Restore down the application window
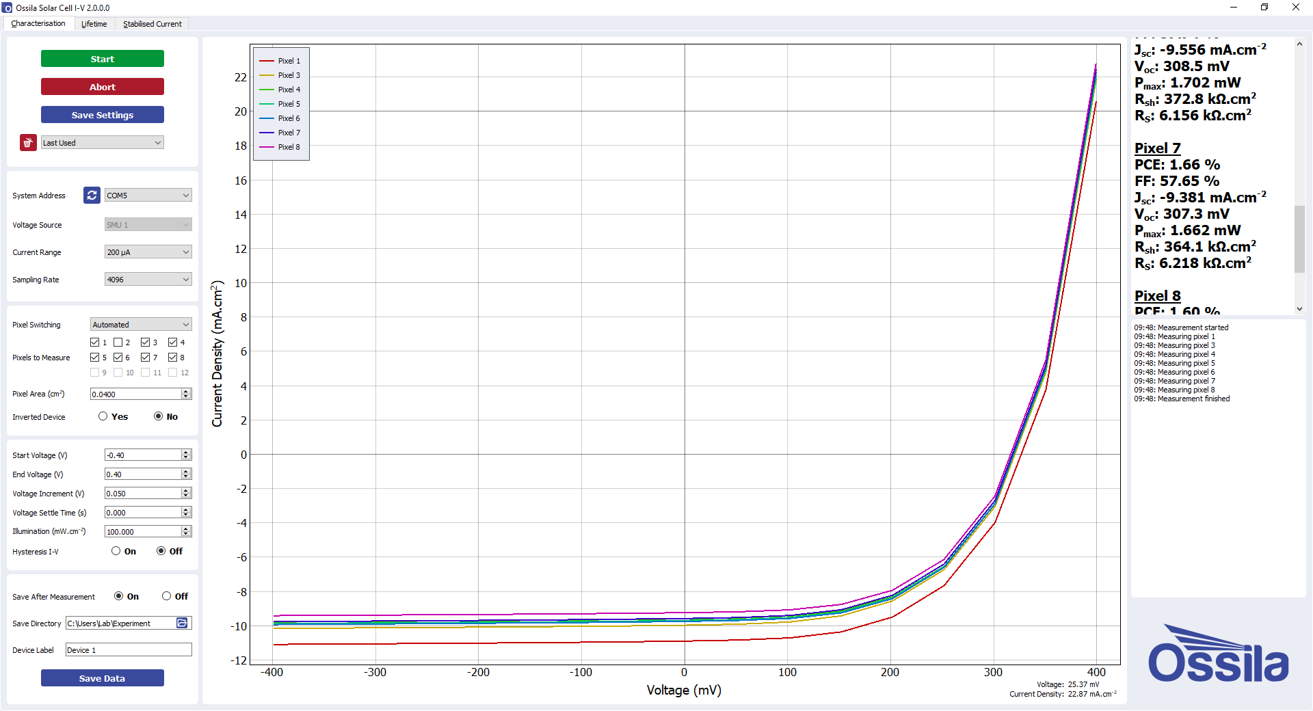1313x711 pixels. pyautogui.click(x=1264, y=8)
